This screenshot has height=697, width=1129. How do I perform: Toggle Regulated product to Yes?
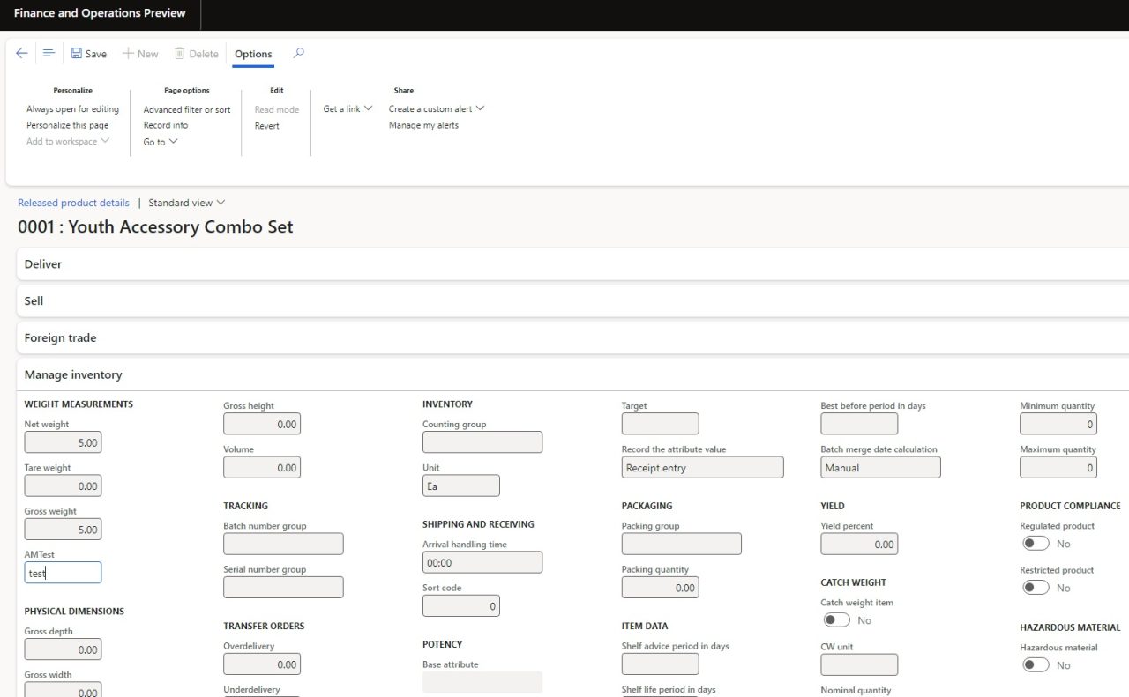[1036, 543]
